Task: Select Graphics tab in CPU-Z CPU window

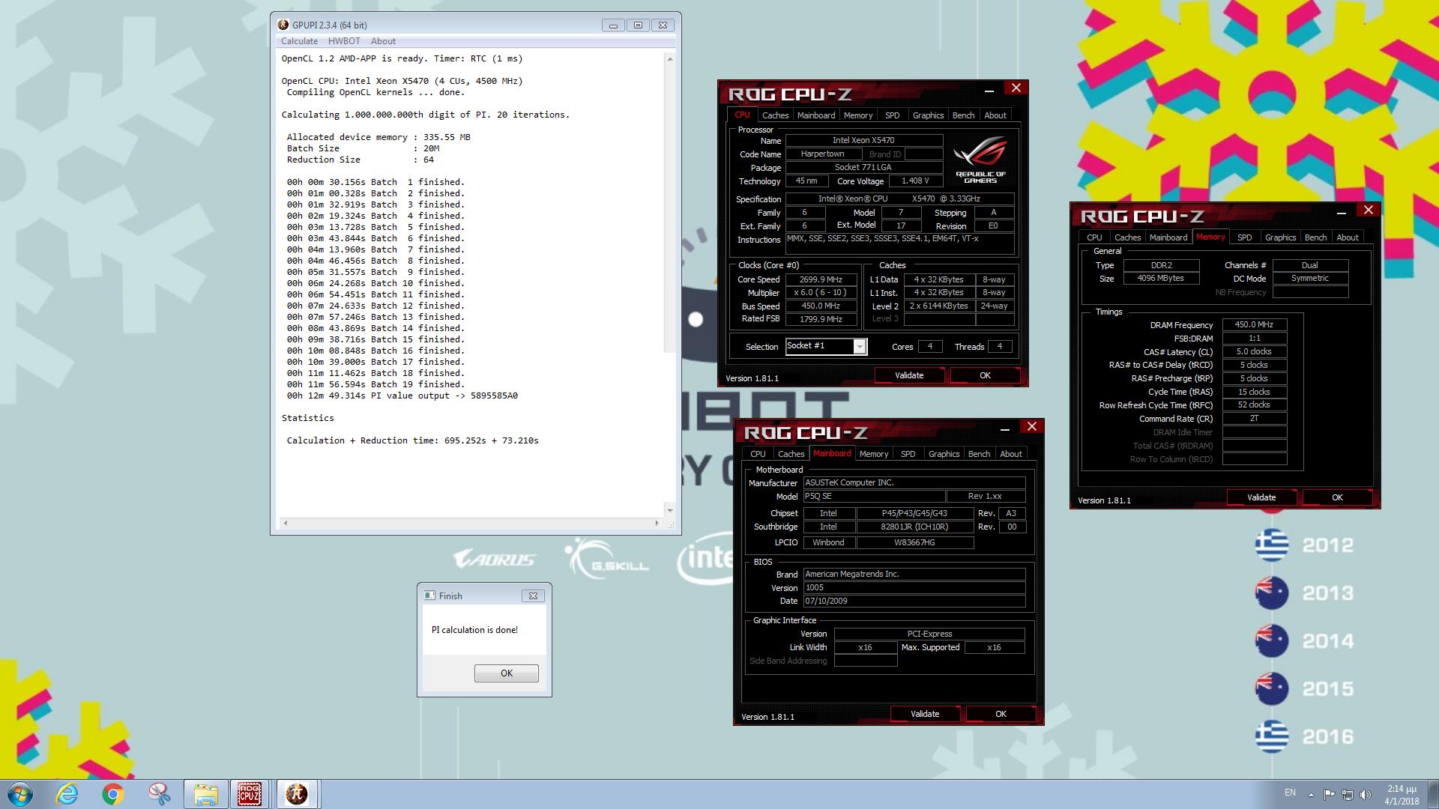Action: point(928,115)
